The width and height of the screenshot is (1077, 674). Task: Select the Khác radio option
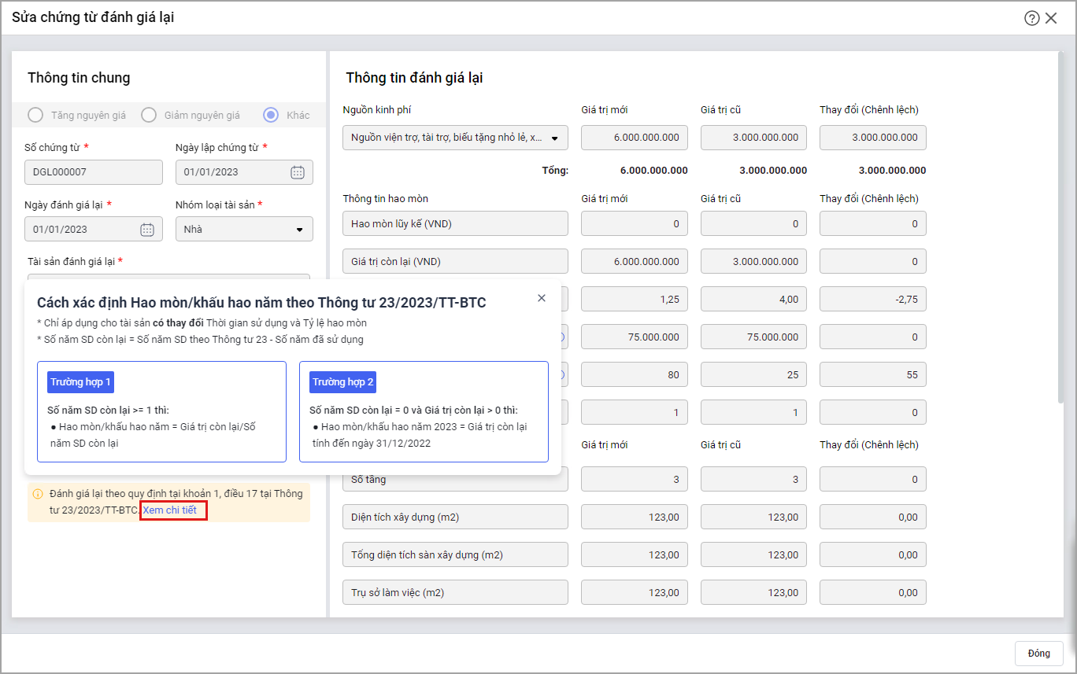click(271, 115)
